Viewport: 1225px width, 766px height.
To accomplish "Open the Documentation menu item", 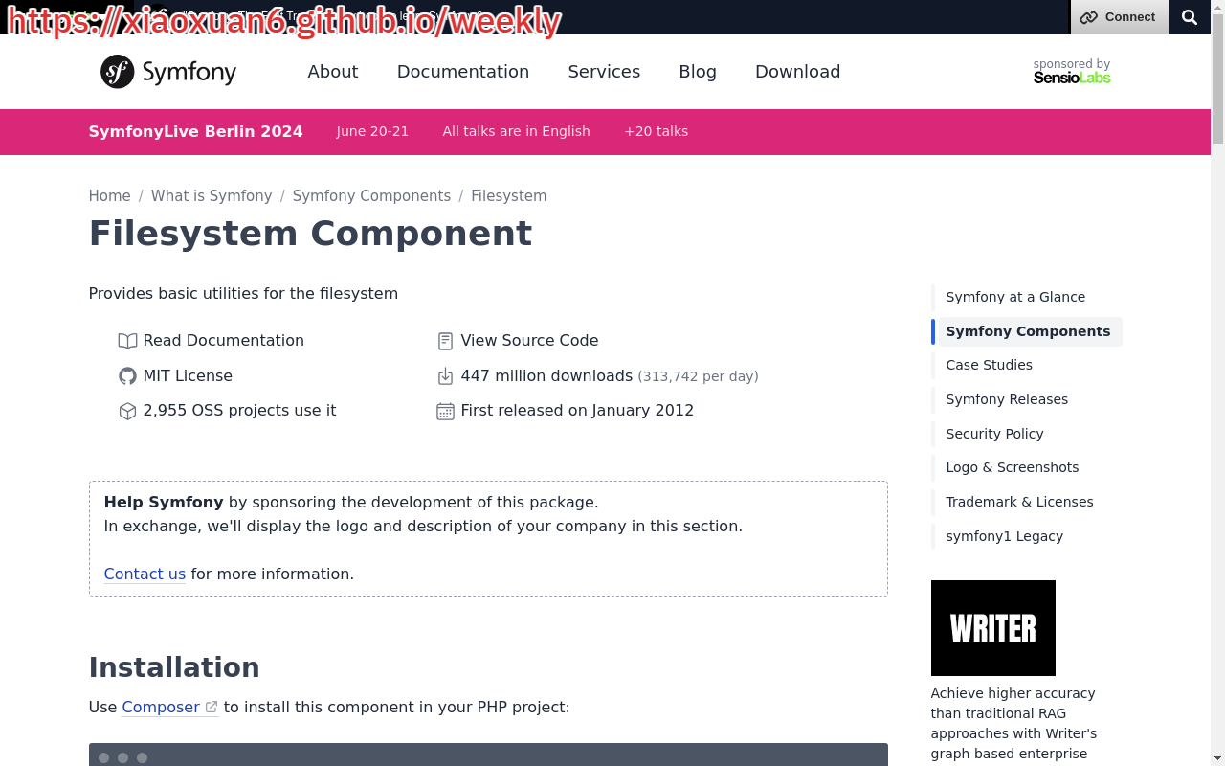I will (x=462, y=72).
